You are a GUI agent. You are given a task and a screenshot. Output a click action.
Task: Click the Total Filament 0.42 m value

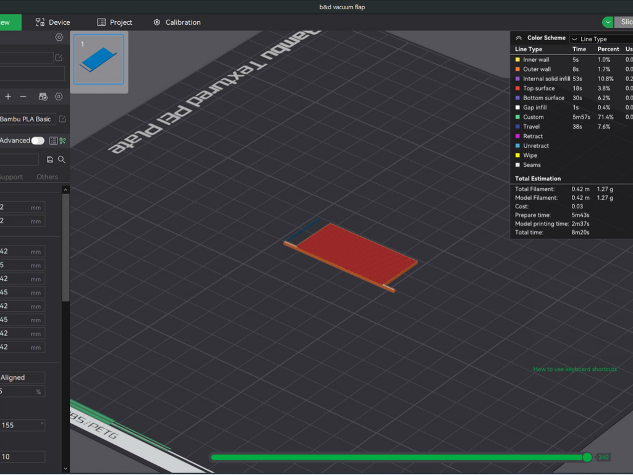580,189
